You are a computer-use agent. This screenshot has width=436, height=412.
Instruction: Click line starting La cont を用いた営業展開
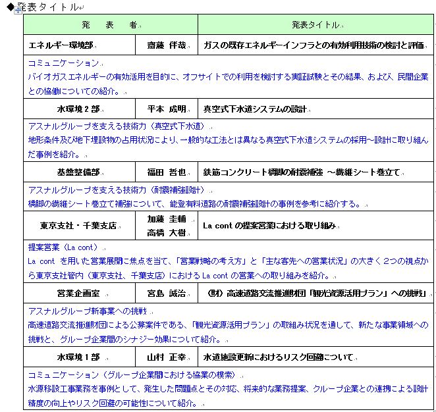point(228,261)
